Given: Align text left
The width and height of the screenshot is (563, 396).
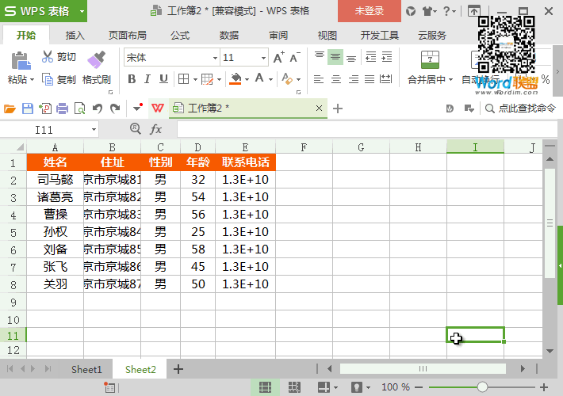Looking at the screenshot, I should 319,79.
